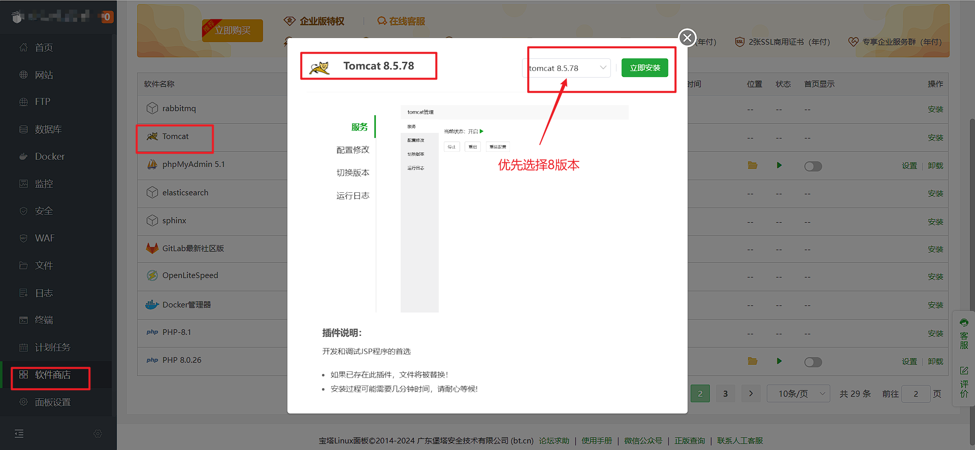The image size is (975, 450).
Task: Open the 联系人工客服 footer link
Action: click(740, 441)
